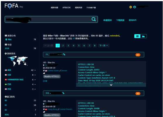
Task: Click the Hong Kong location link
Action: (x=52, y=109)
